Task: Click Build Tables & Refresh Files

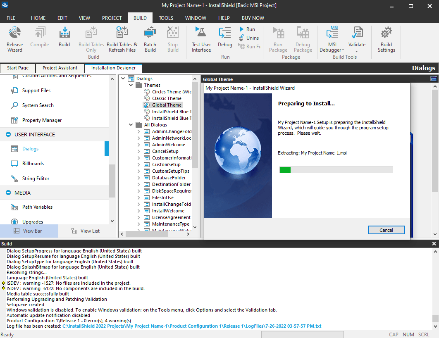Action: (x=122, y=39)
